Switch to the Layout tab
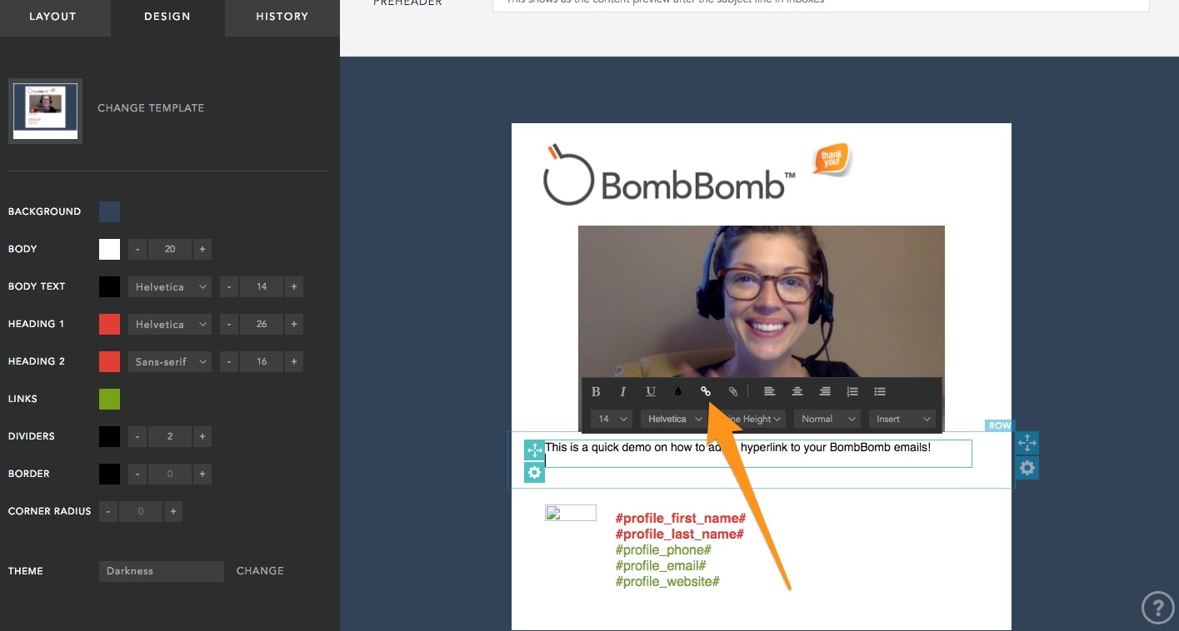The image size is (1179, 631). [52, 17]
